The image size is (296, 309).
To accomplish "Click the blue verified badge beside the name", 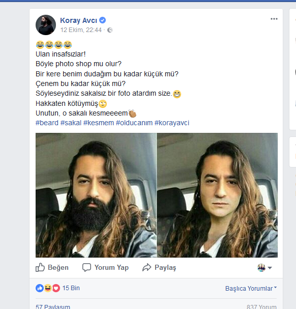I will (102, 20).
